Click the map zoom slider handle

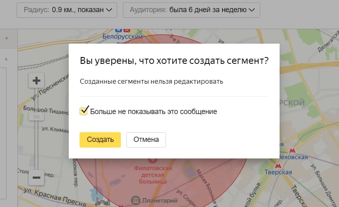click(x=36, y=117)
